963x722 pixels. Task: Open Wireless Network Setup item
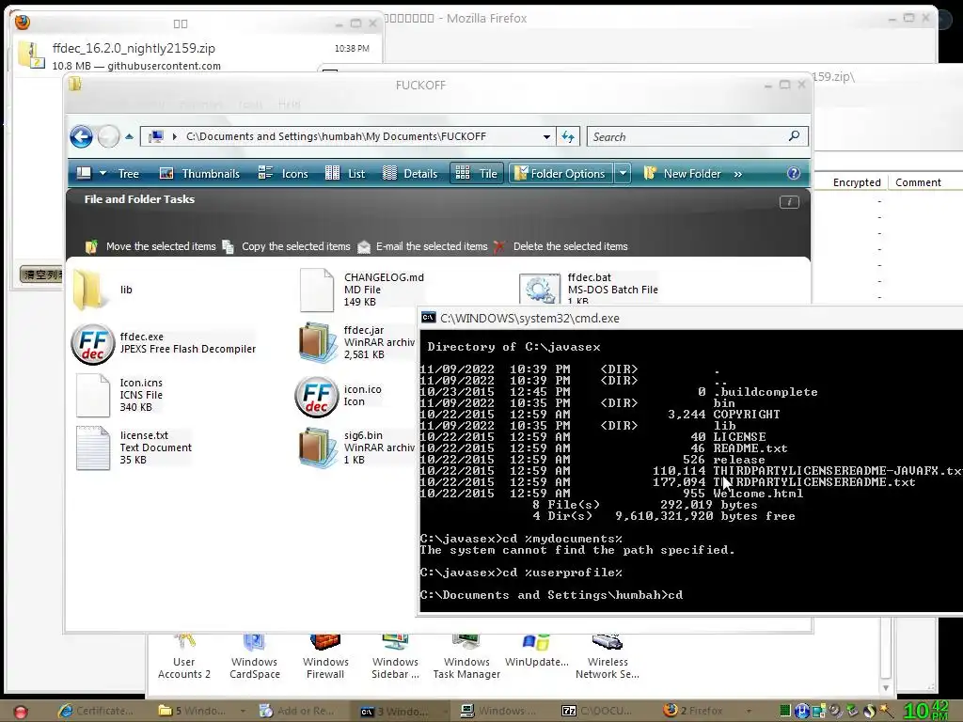(x=608, y=657)
